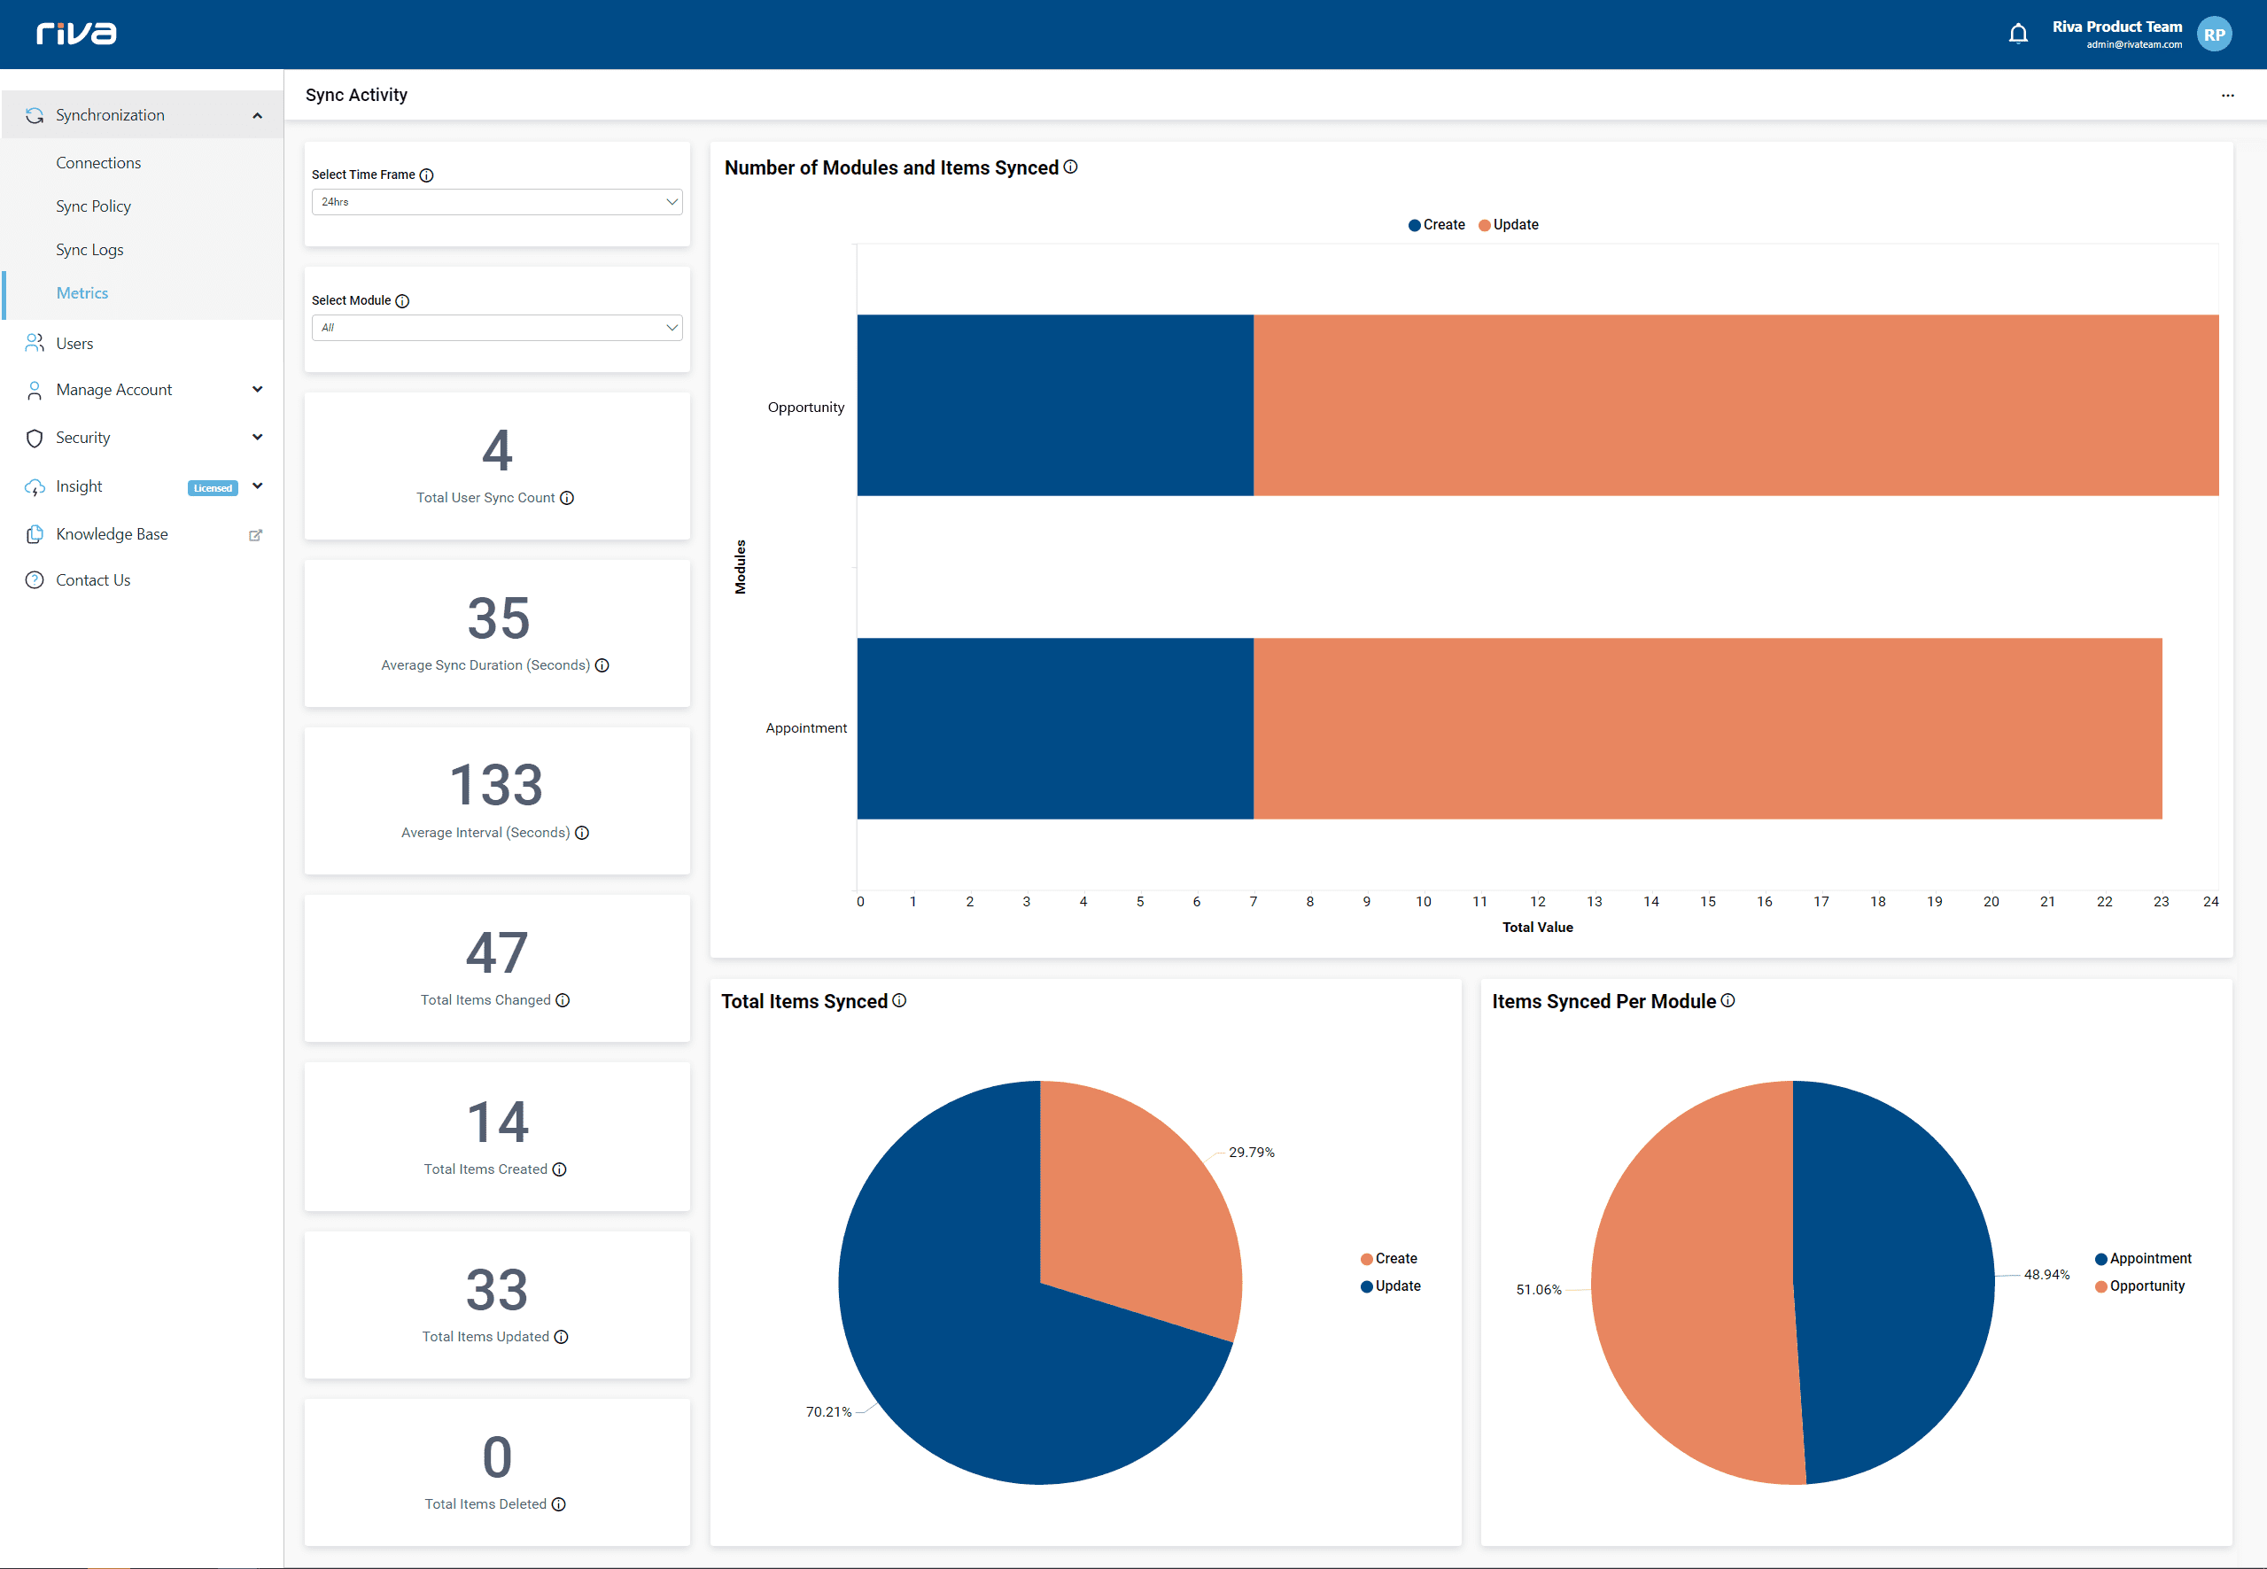Click info icon beside Number of Modules title
The height and width of the screenshot is (1569, 2267).
(x=1070, y=167)
